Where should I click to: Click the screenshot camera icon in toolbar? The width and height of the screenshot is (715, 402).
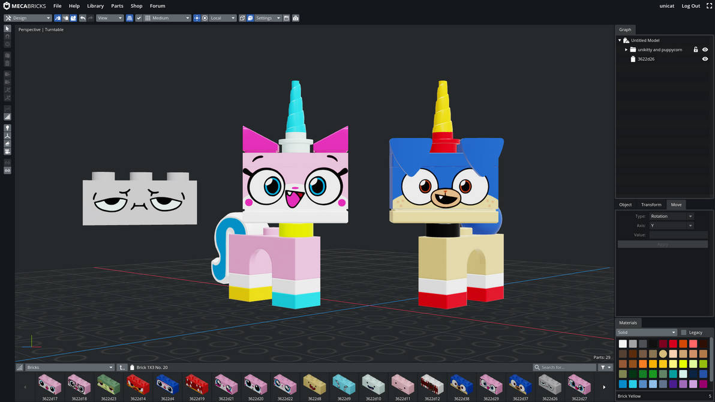click(x=295, y=17)
